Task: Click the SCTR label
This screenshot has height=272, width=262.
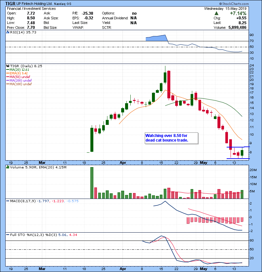Action: tap(107, 28)
